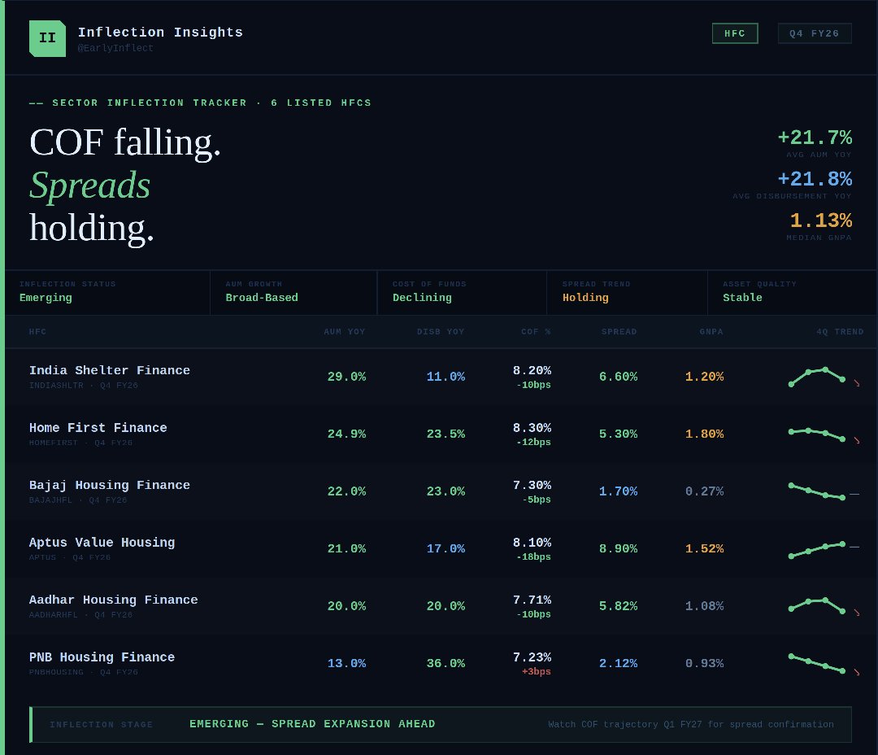878x755 pixels.
Task: Open Bajaj Housing Finance row name
Action: click(109, 486)
